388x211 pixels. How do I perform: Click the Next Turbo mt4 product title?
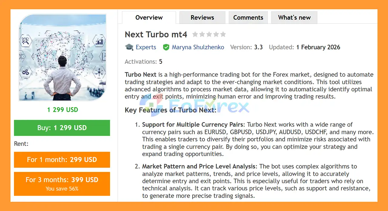156,34
